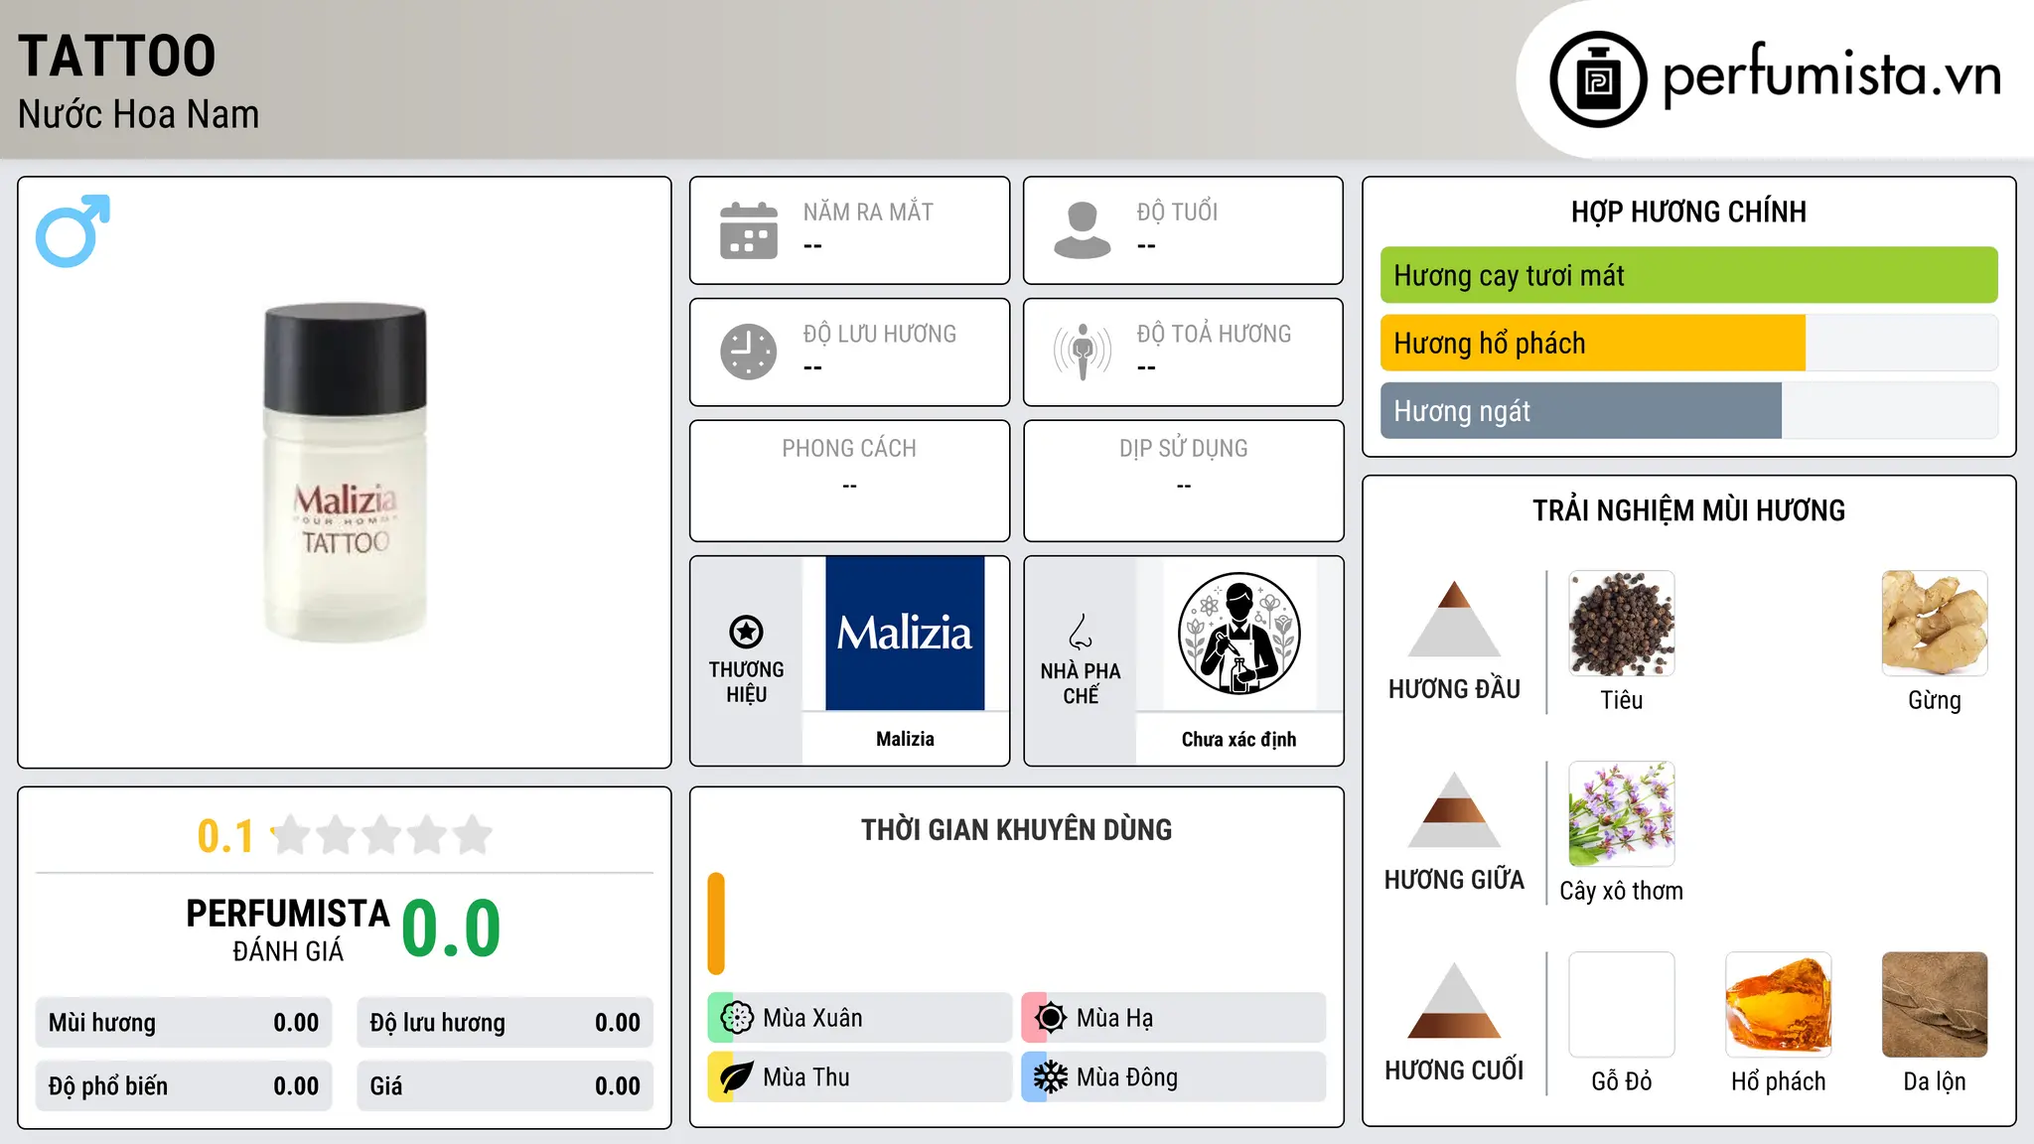Click the calendar icon beside Năm ra mắt
The height and width of the screenshot is (1144, 2034).
tap(749, 230)
